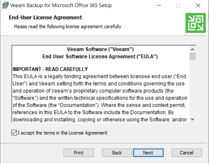
Task: Click the greyed-out maximize button
Action: click(178, 5)
